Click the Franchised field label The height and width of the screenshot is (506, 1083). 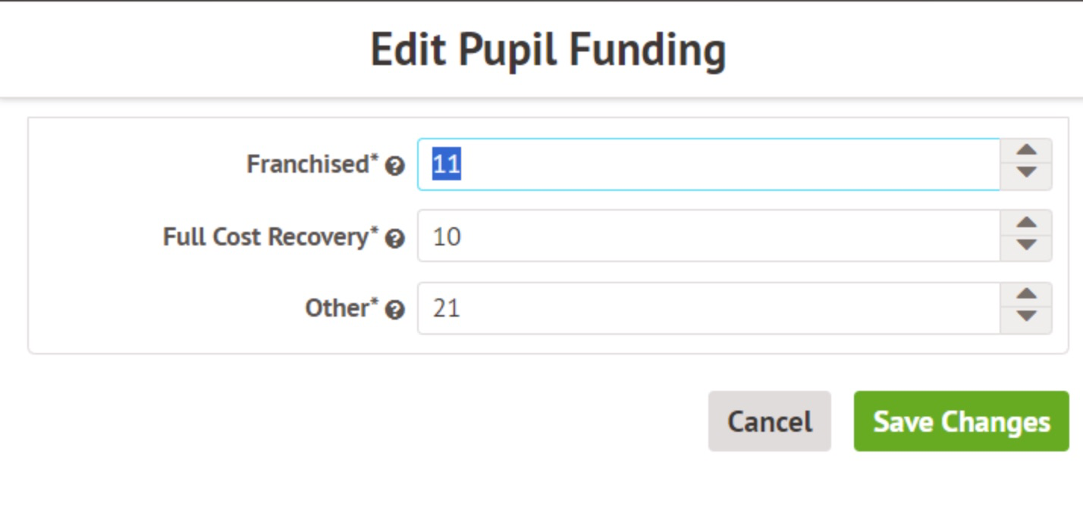[x=307, y=164]
